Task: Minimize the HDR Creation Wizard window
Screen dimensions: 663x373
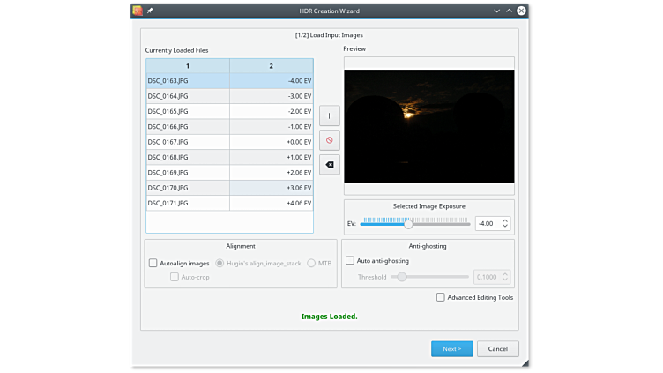Action: [497, 11]
